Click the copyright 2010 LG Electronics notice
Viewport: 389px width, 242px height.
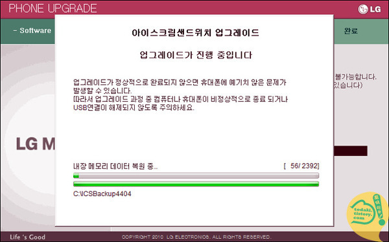click(x=196, y=237)
